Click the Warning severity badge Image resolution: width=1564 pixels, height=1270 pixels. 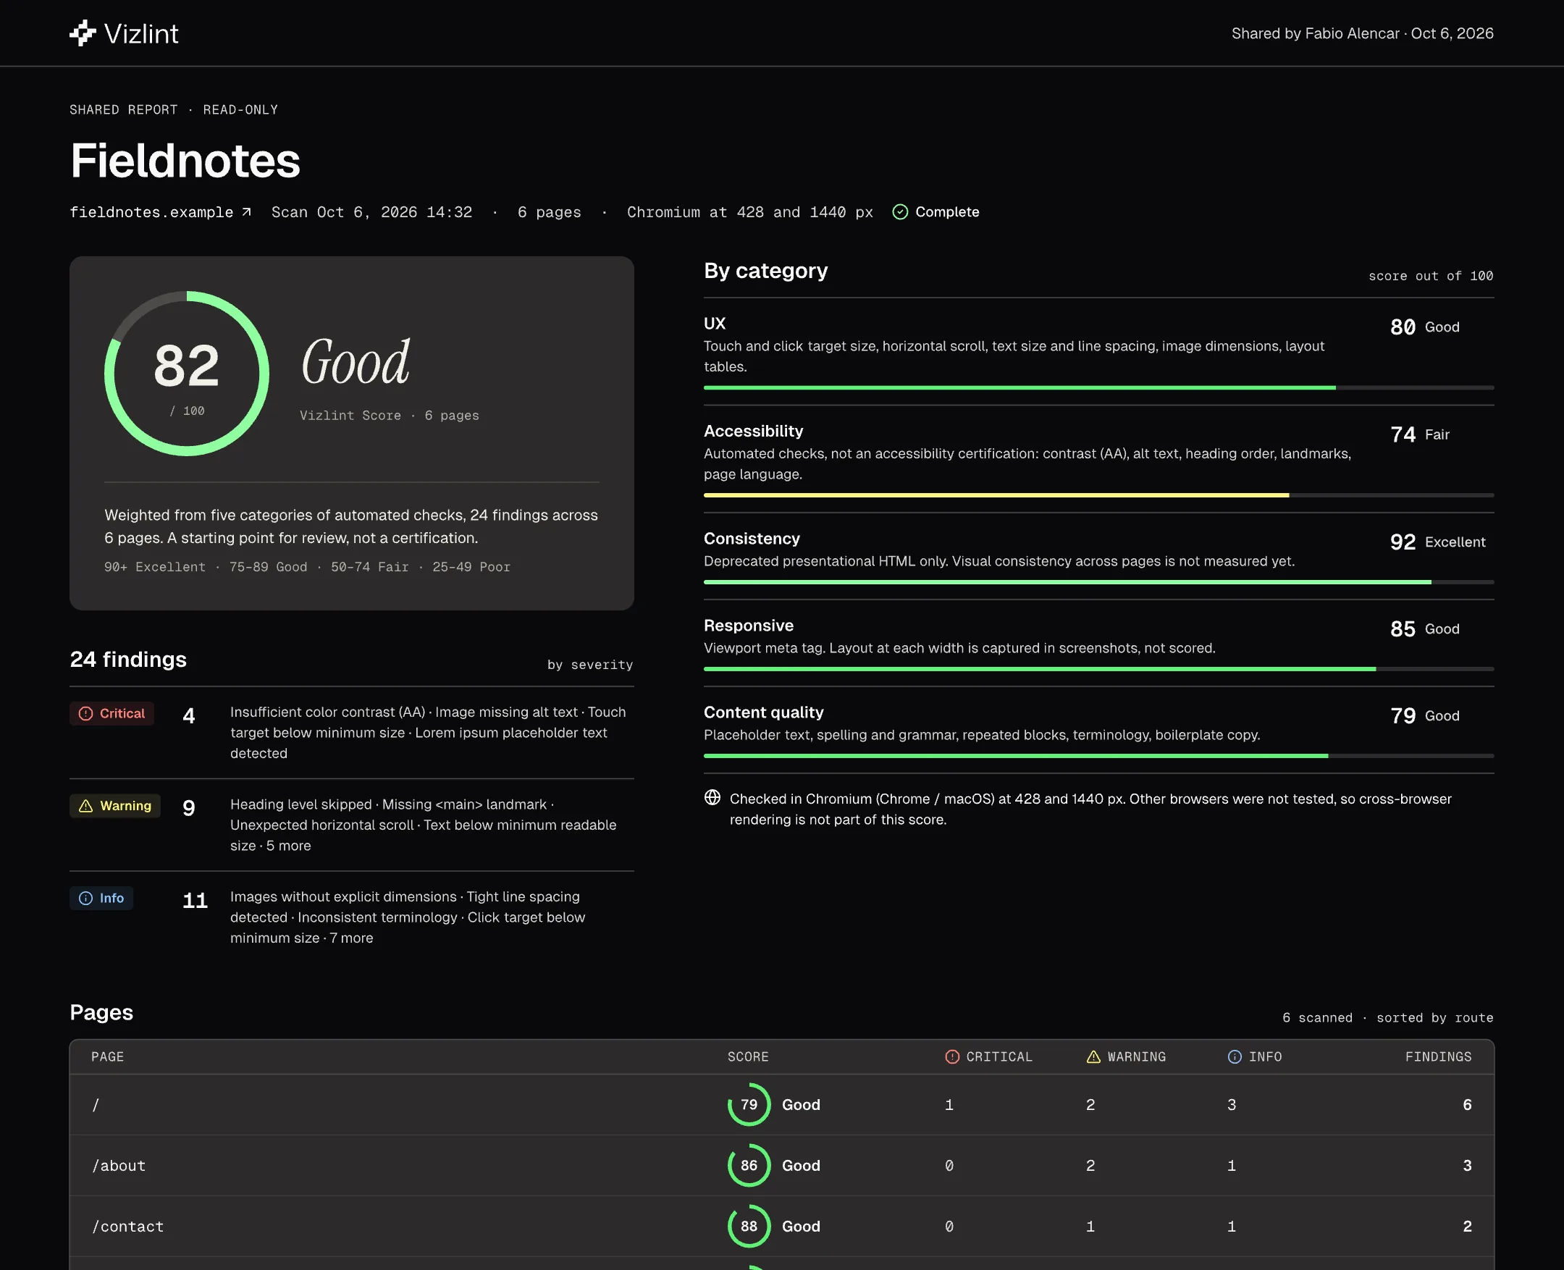pos(115,805)
